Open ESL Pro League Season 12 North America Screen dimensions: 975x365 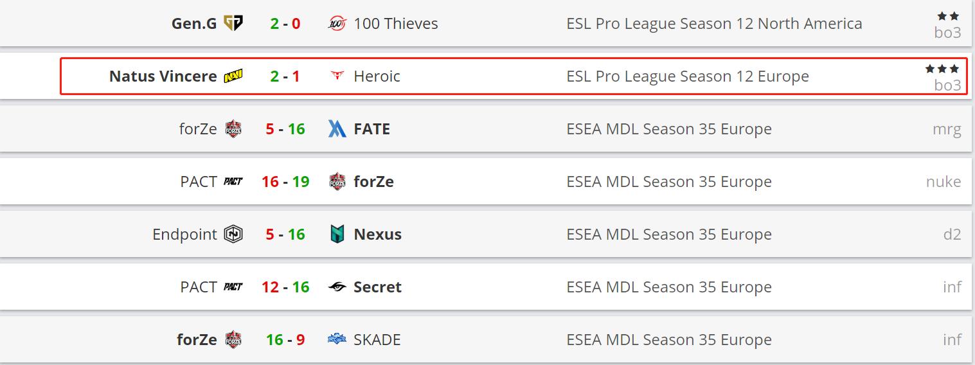(x=714, y=24)
